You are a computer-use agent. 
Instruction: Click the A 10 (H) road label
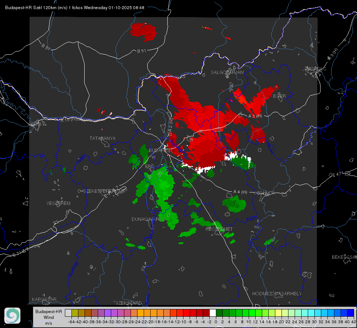point(68,120)
